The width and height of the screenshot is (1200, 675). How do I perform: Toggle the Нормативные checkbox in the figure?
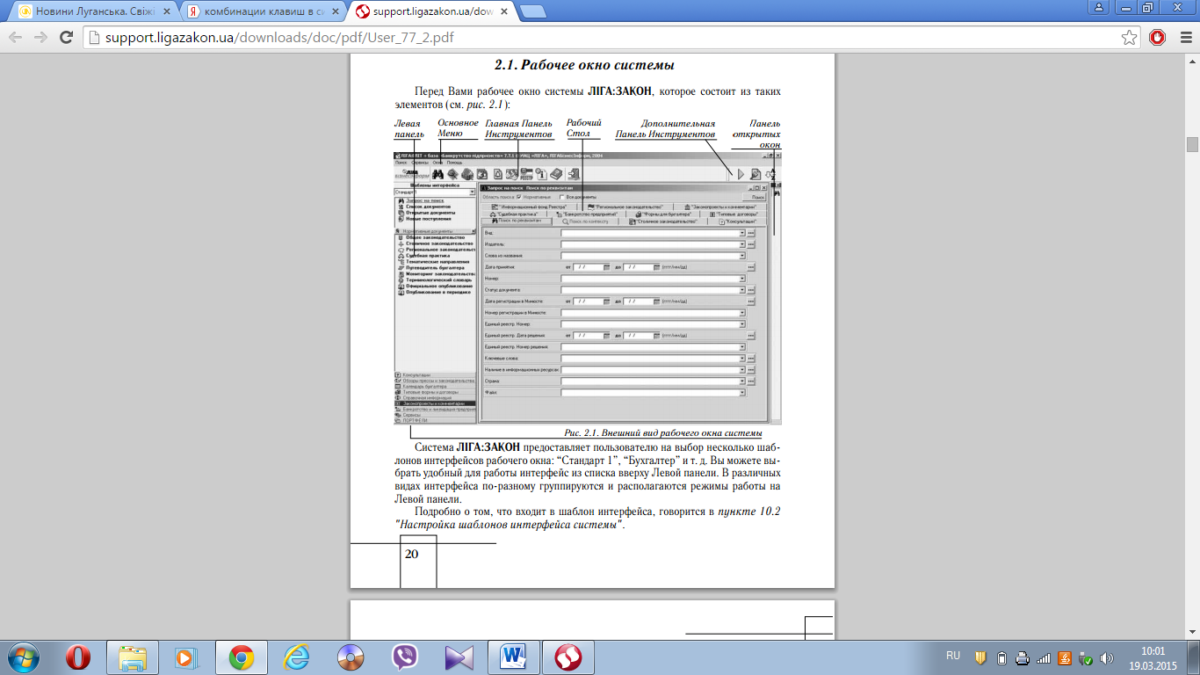pos(519,197)
